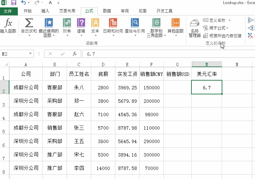Select cell containing 朱八

click(x=79, y=87)
